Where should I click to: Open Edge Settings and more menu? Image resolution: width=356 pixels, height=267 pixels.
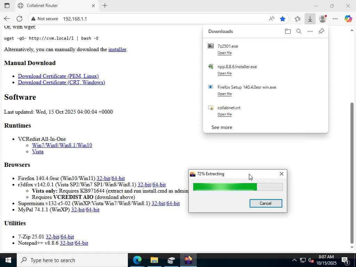335,19
